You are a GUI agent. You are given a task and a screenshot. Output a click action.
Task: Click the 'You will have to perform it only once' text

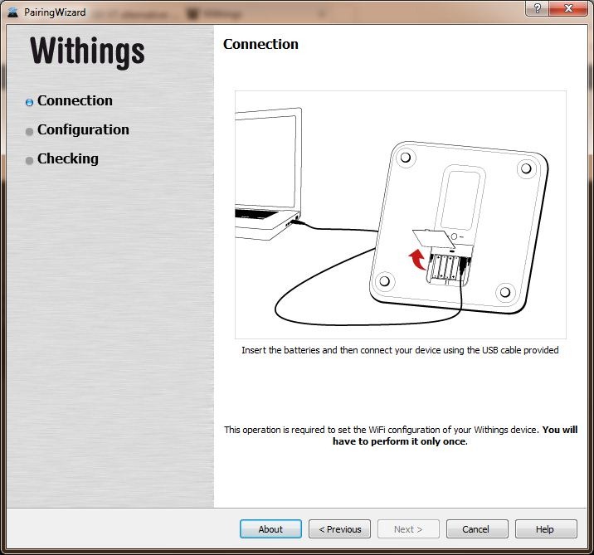[x=455, y=436]
